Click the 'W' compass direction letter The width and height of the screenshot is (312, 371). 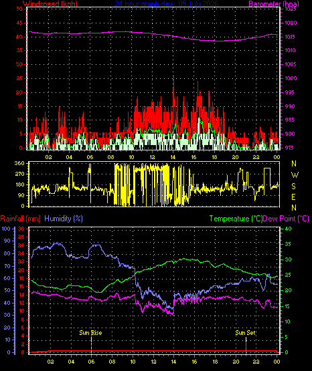pyautogui.click(x=295, y=175)
